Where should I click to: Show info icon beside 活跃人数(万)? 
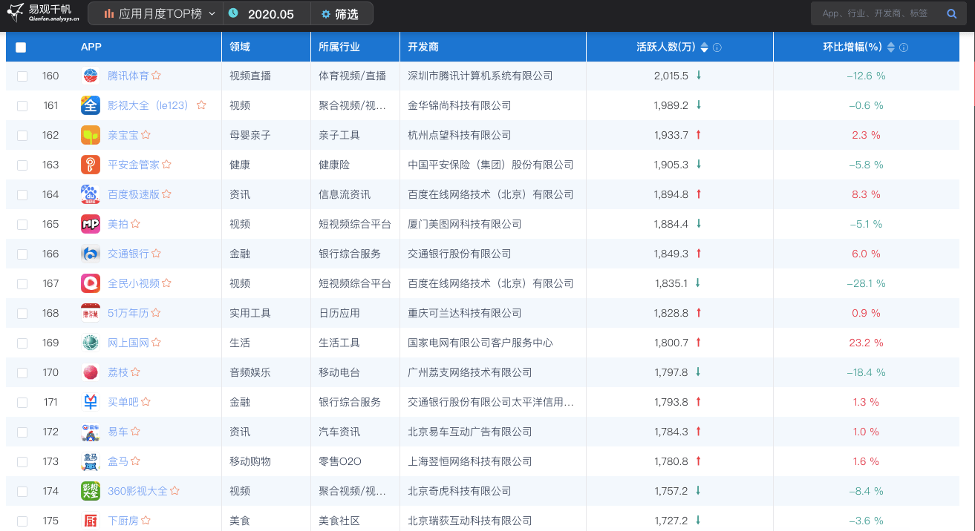pos(717,47)
